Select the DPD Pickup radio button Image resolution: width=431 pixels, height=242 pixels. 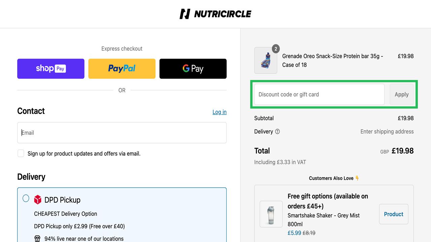[x=26, y=198]
